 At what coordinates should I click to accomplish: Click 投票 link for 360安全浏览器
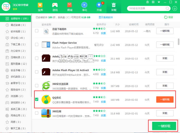(x=103, y=88)
